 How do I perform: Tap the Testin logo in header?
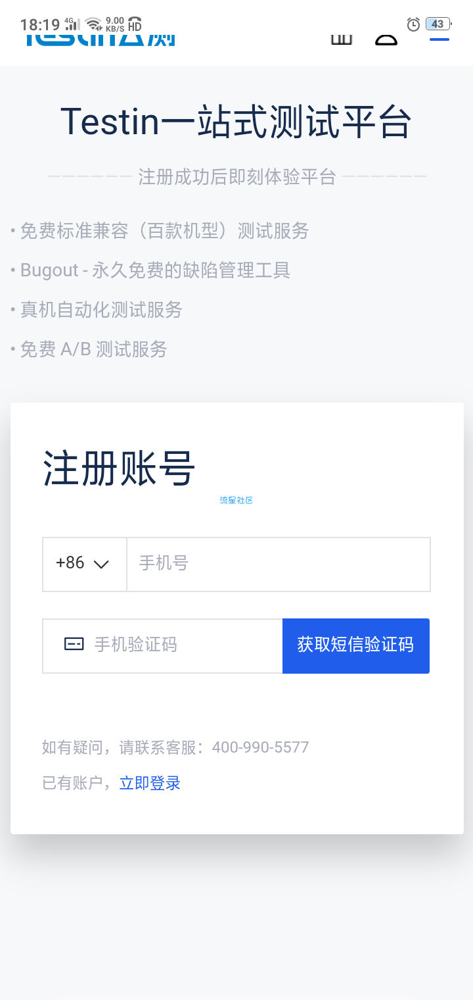tap(101, 39)
